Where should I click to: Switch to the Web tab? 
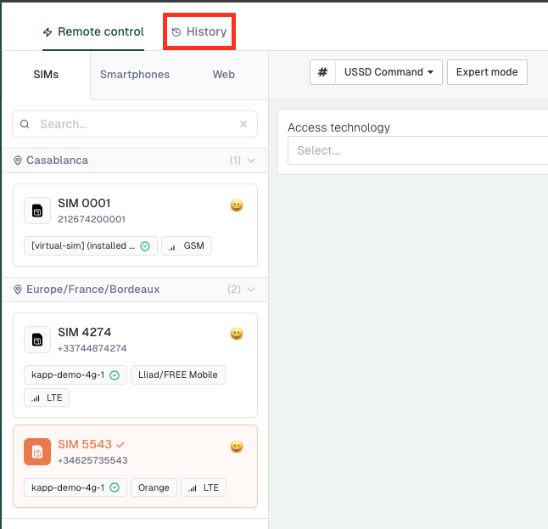pyautogui.click(x=224, y=75)
